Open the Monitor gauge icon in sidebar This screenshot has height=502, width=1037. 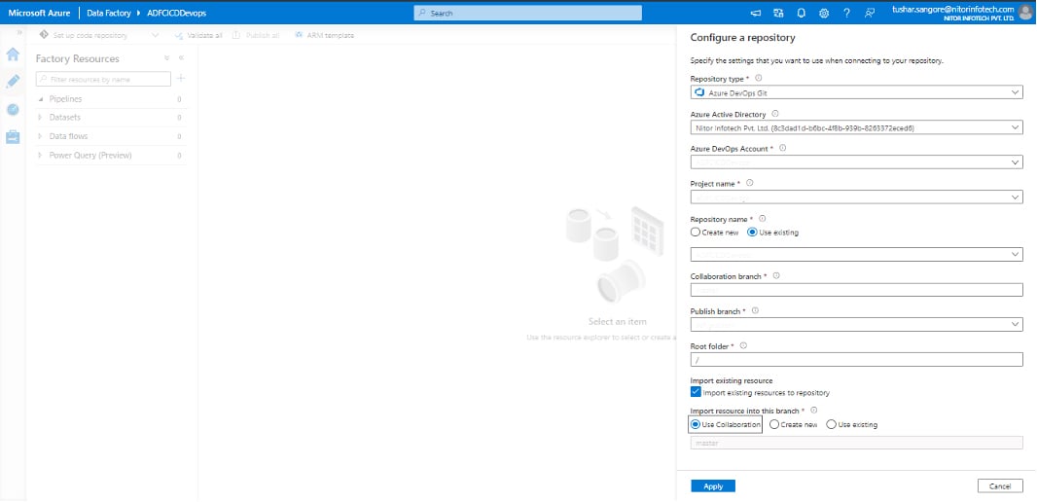pos(13,109)
